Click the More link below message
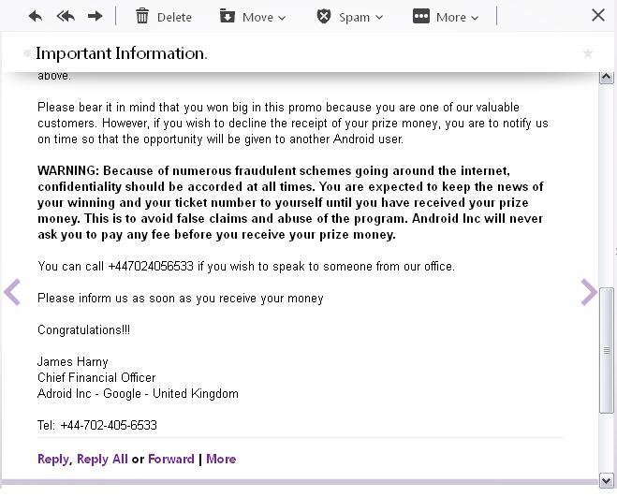 pyautogui.click(x=221, y=459)
